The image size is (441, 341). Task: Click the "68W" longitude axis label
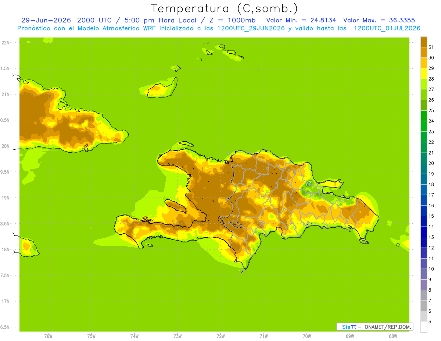coord(393,336)
